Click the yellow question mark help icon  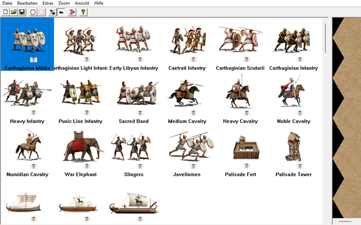[x=83, y=12]
